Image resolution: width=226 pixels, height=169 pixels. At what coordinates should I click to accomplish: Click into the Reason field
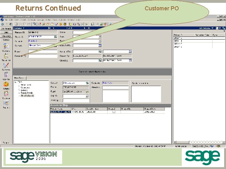[43, 51]
